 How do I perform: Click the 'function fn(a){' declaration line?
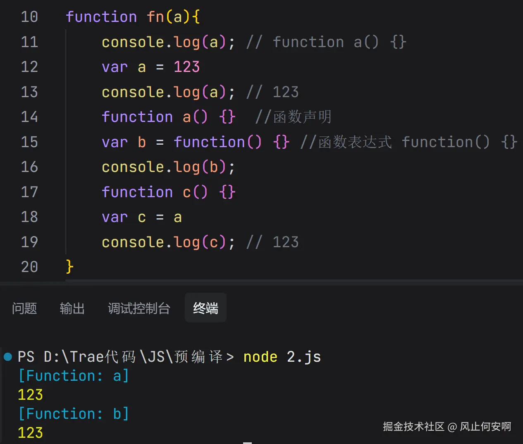[x=133, y=17]
